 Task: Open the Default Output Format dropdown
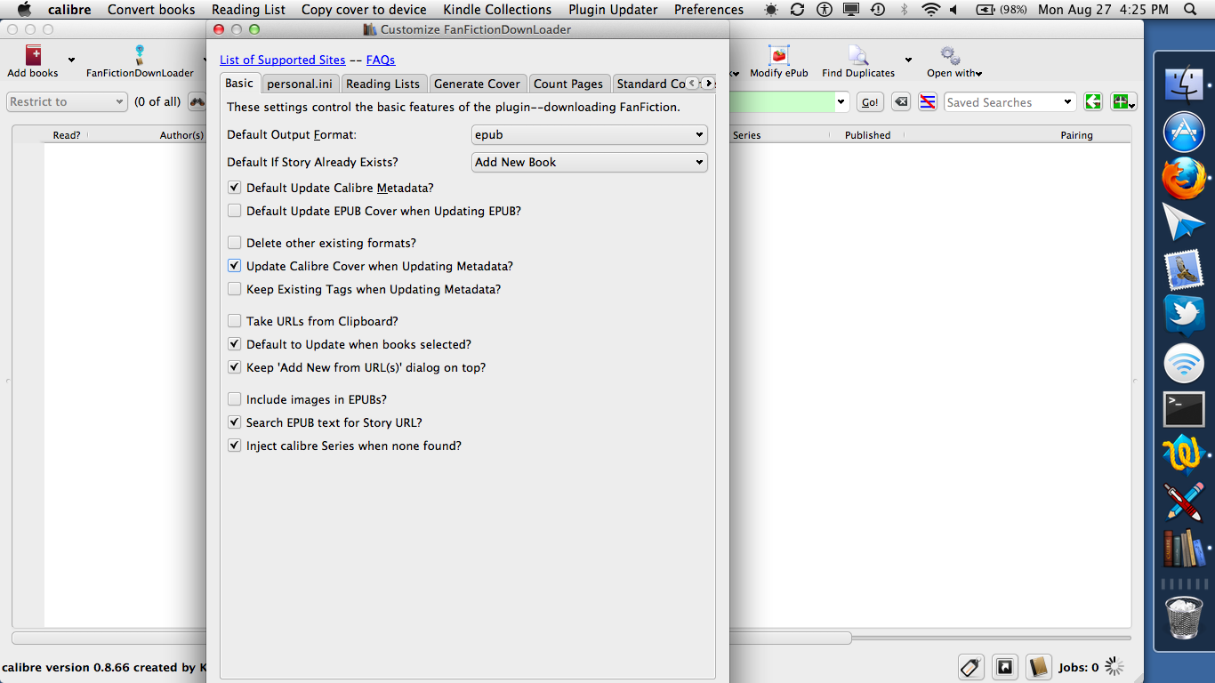[x=590, y=135]
